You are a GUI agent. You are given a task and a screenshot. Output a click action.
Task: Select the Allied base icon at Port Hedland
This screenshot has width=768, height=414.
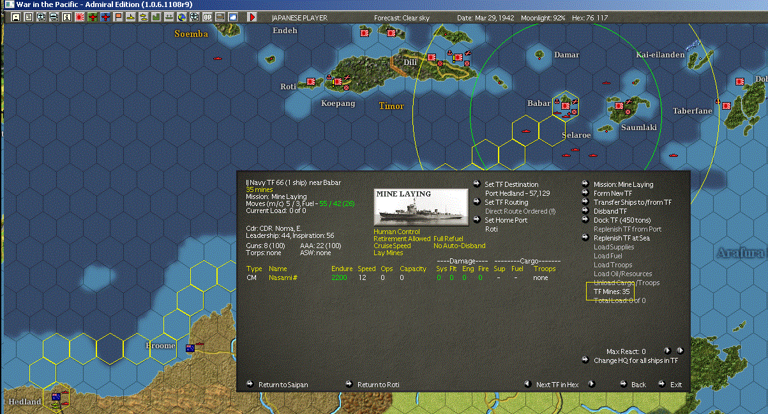56,397
